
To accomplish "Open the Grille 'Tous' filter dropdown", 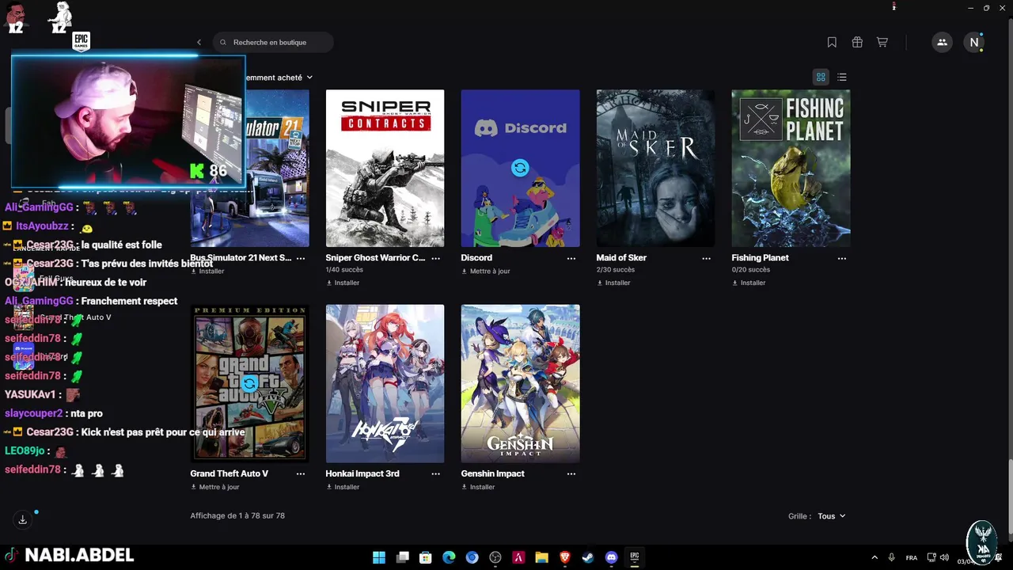I will [x=831, y=516].
